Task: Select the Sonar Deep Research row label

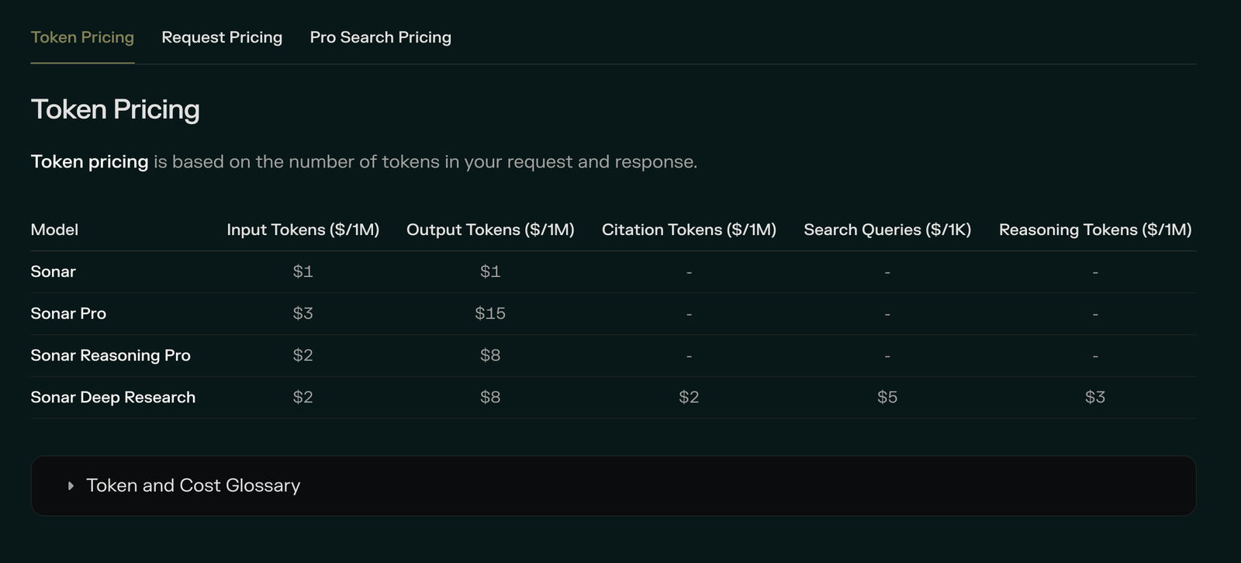Action: point(112,397)
